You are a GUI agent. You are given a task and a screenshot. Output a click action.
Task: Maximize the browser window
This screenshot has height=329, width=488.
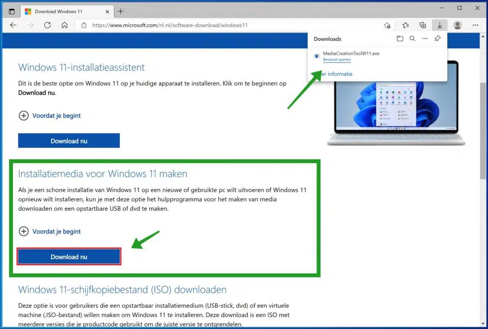pos(460,8)
